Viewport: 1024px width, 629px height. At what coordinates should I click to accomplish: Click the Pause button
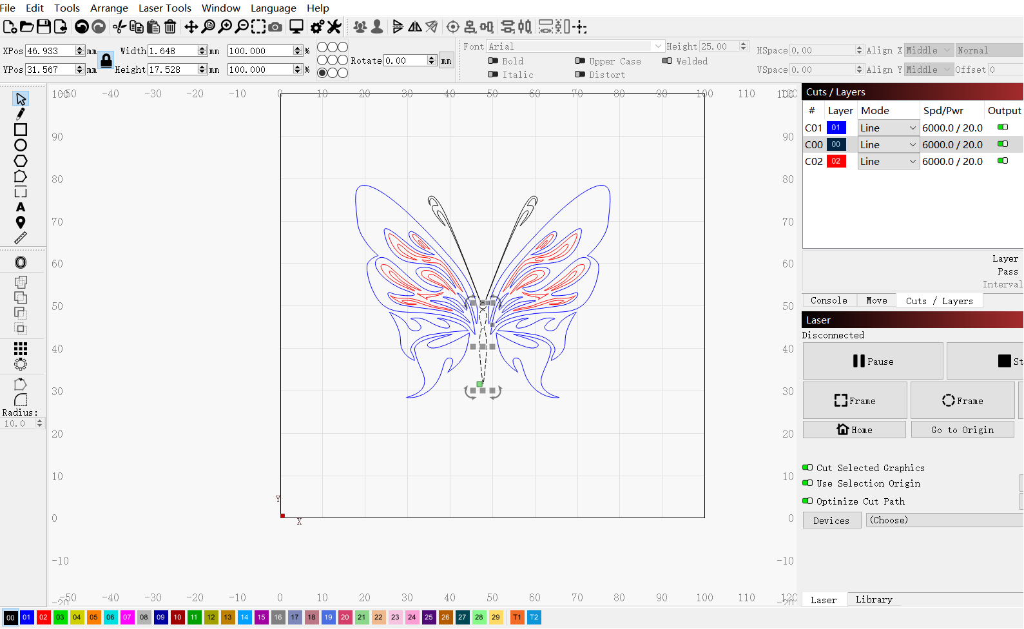point(873,362)
